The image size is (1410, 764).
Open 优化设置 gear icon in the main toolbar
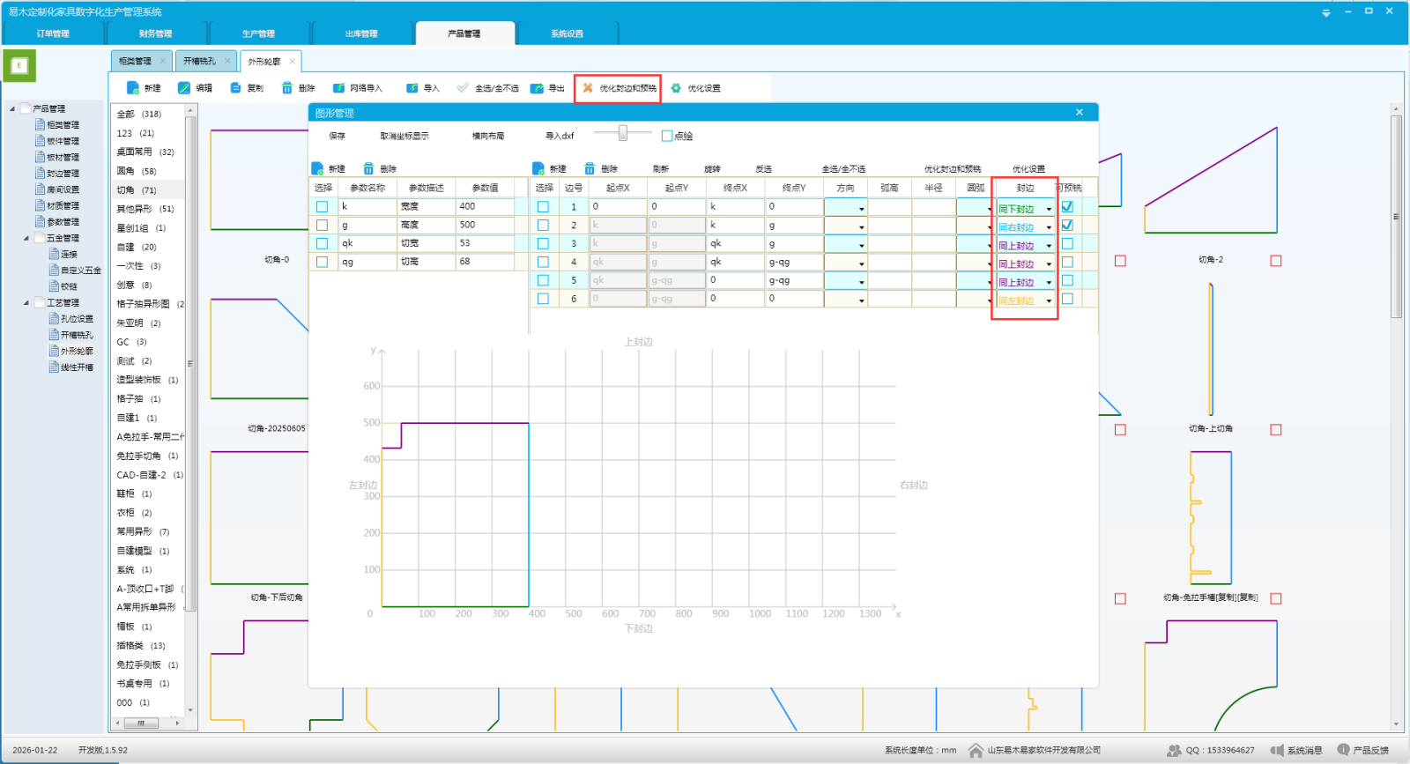[x=676, y=88]
